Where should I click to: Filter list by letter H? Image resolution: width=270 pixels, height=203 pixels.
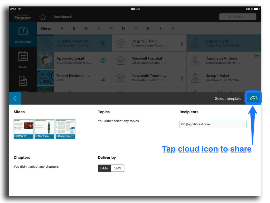(86, 28)
